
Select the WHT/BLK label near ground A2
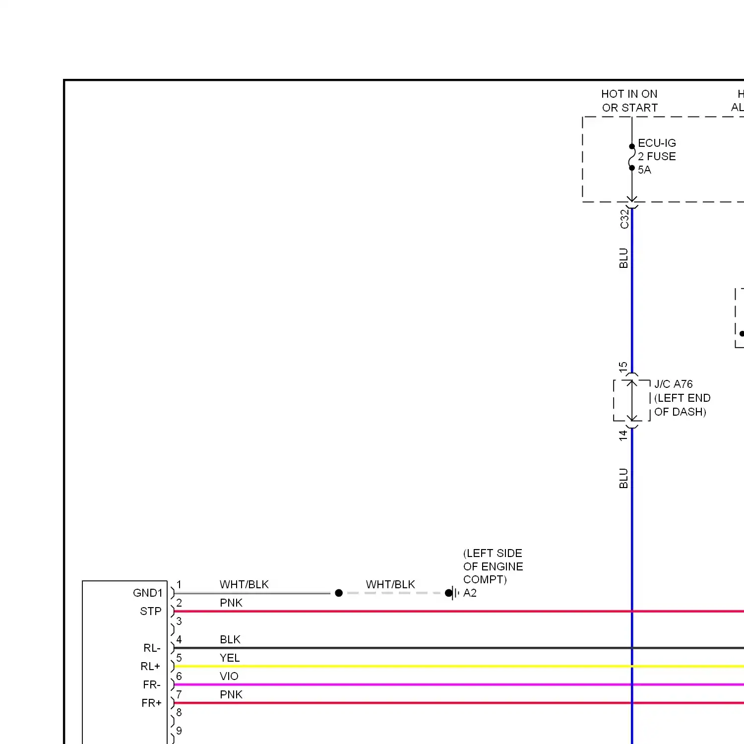[x=390, y=584]
